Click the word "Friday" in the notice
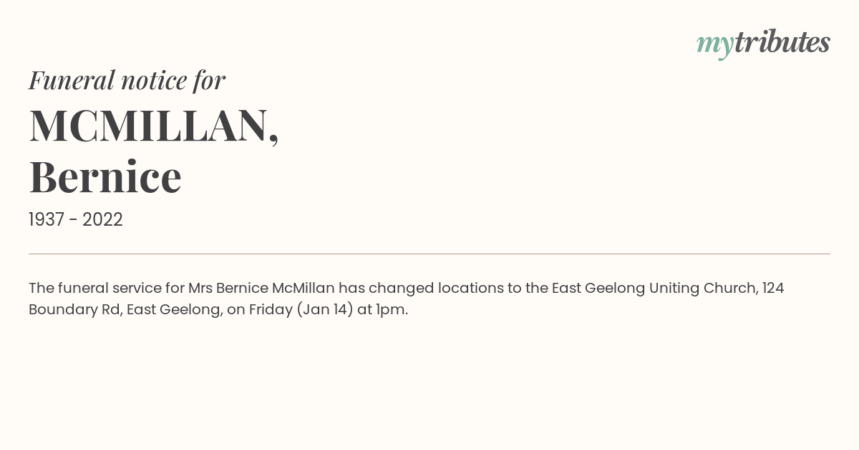Viewport: 859px width, 450px height. click(270, 309)
